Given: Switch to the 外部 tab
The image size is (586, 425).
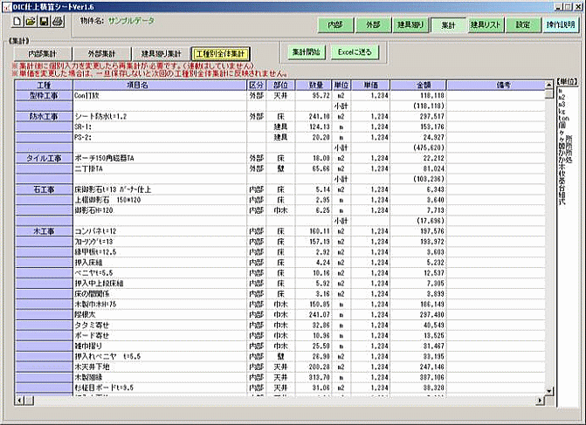Looking at the screenshot, I should point(374,25).
